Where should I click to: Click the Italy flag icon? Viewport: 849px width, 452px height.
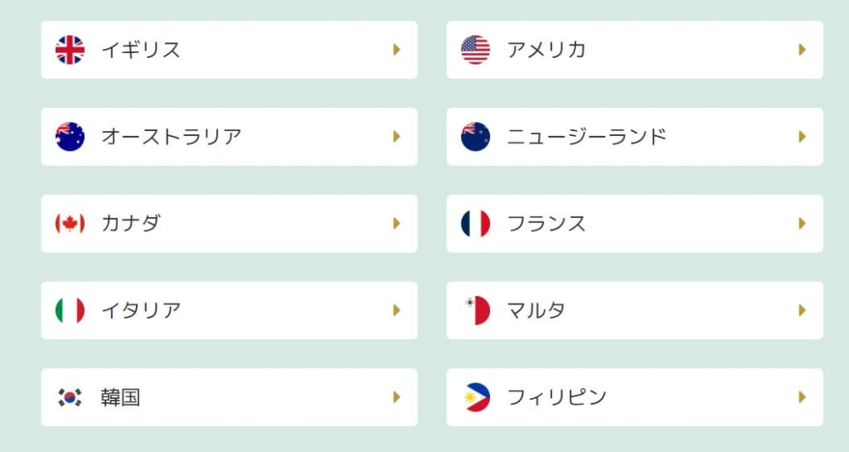click(x=70, y=310)
